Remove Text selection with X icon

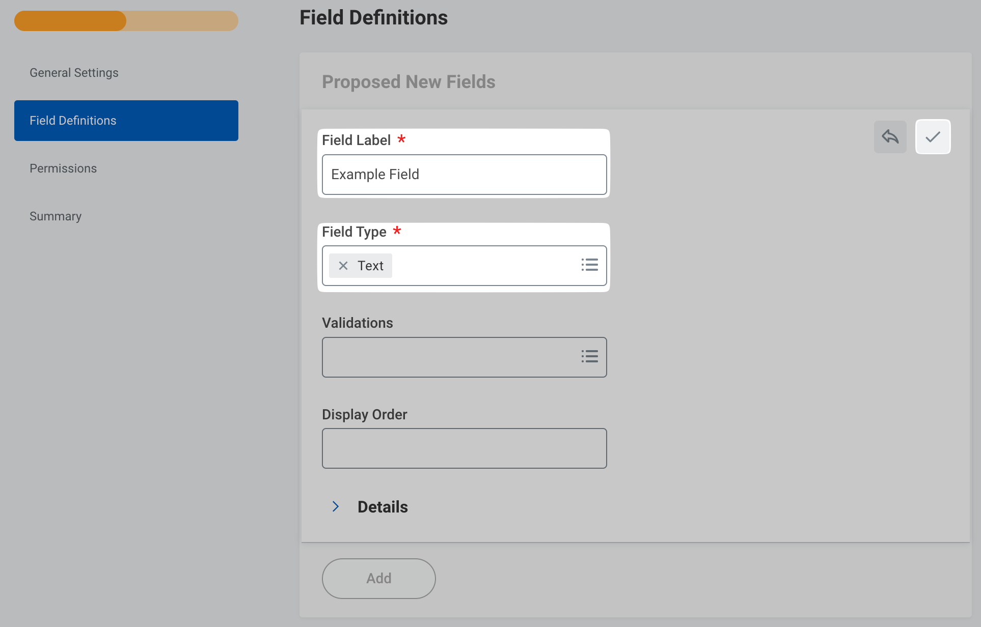[x=343, y=266]
